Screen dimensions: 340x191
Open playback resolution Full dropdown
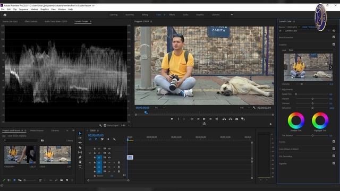click(244, 108)
